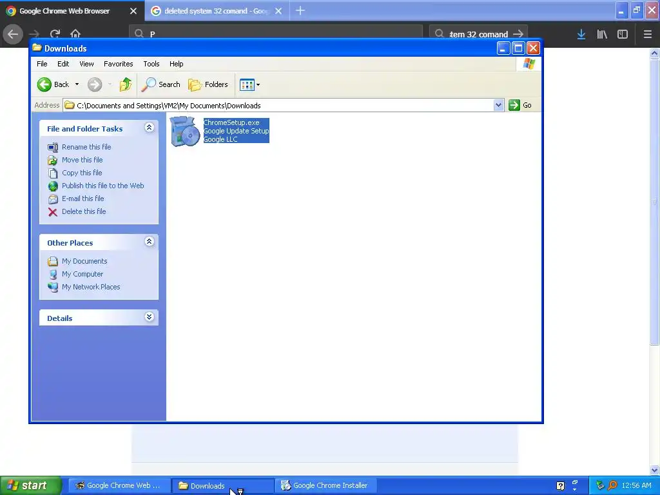660x495 pixels.
Task: Open the Windows start button
Action: pos(30,486)
